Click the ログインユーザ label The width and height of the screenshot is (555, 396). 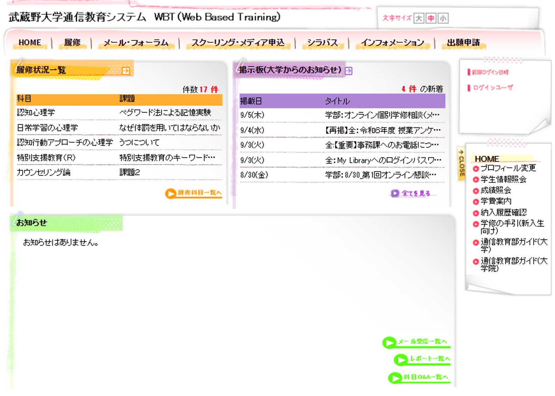point(493,88)
